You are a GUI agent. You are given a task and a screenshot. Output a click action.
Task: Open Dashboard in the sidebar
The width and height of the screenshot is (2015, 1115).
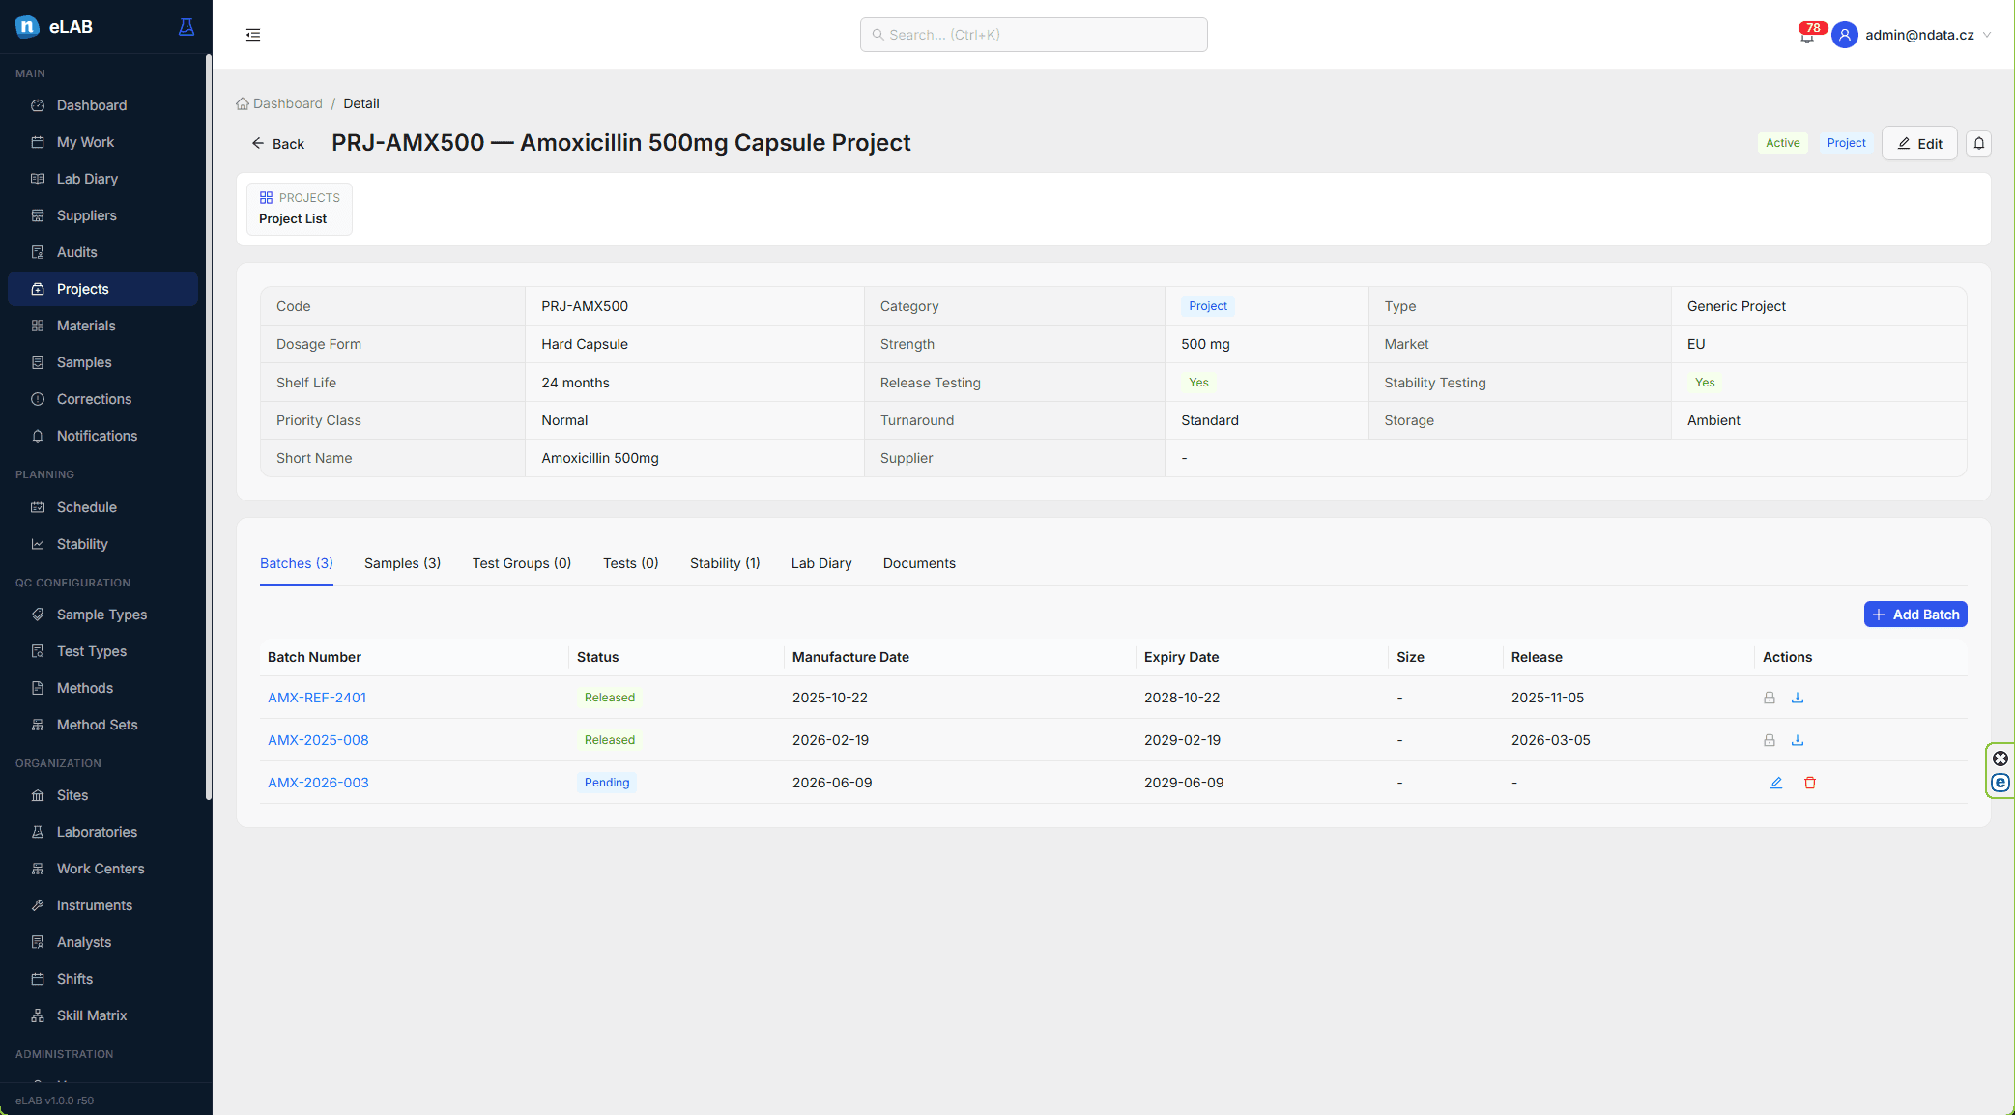[x=102, y=105]
